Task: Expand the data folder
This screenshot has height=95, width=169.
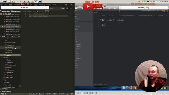Action: [x=4, y=82]
